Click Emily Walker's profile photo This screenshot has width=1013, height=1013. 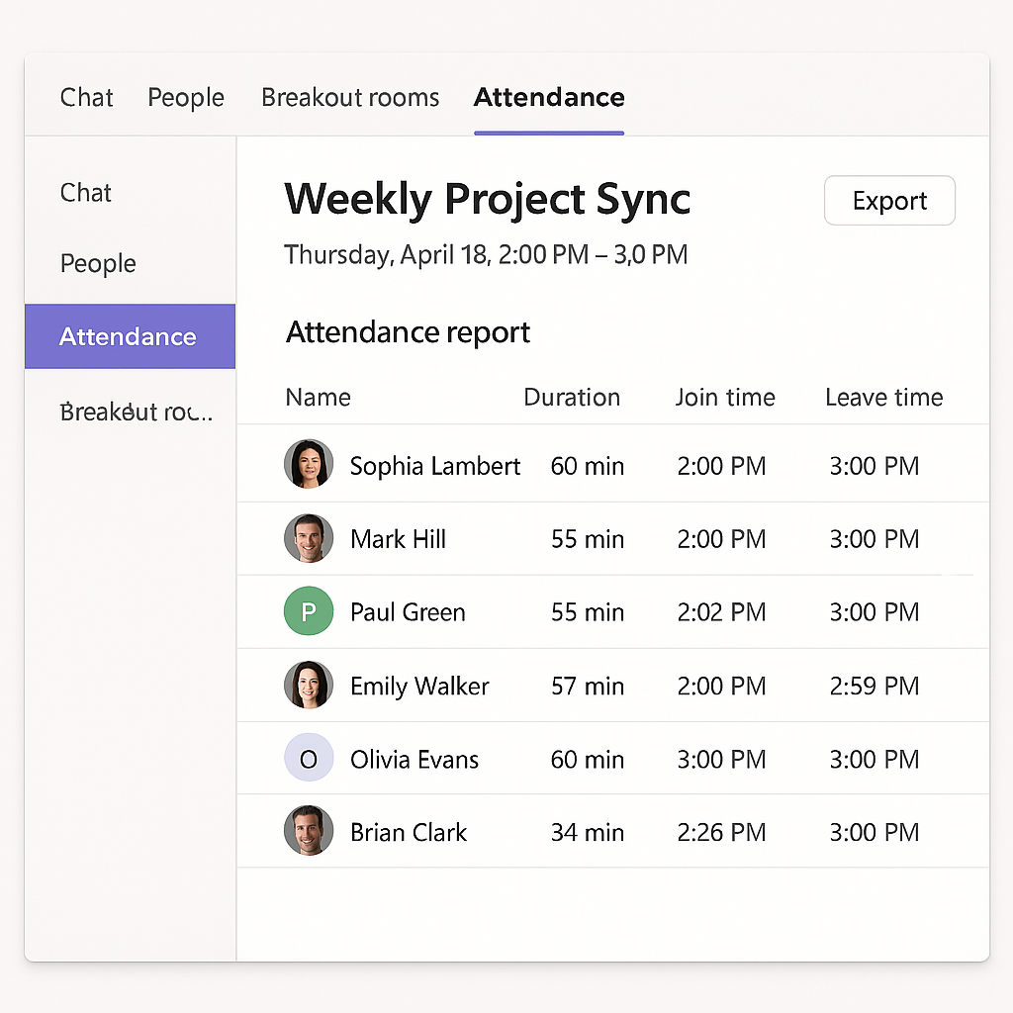point(309,685)
